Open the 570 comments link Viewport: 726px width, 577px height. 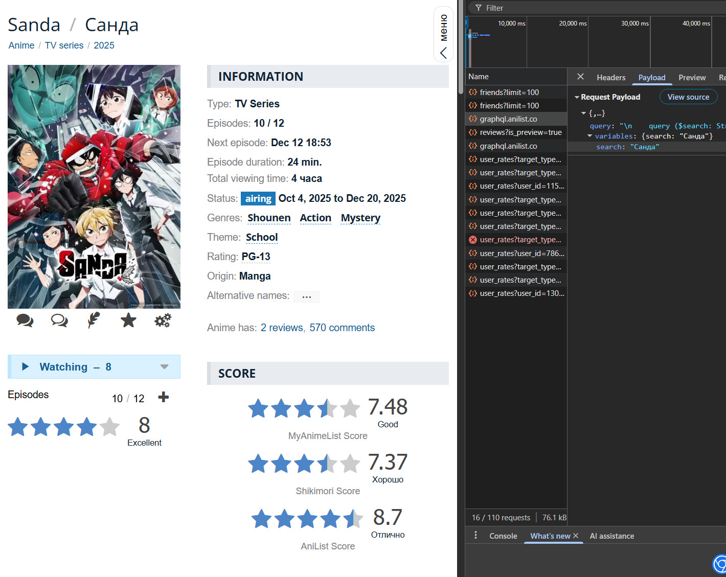click(342, 328)
